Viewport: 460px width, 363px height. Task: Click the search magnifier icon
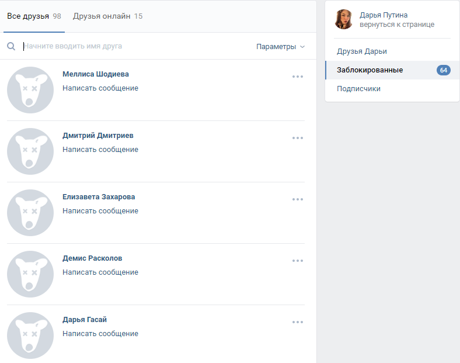11,46
